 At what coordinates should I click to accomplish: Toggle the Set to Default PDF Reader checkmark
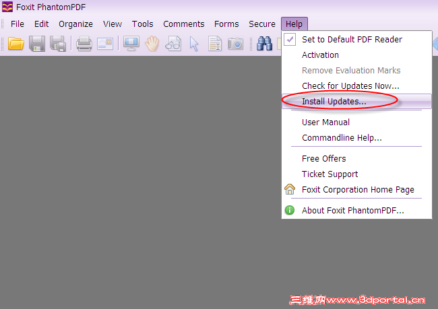(x=290, y=39)
